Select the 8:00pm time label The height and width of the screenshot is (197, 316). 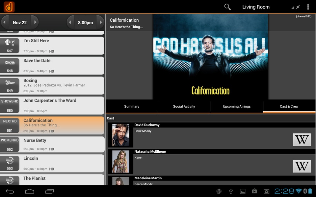86,23
